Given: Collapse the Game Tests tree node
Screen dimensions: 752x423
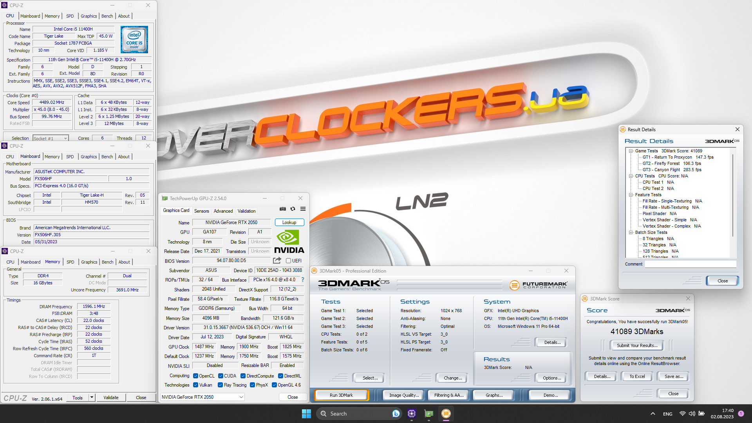Looking at the screenshot, I should click(x=631, y=151).
